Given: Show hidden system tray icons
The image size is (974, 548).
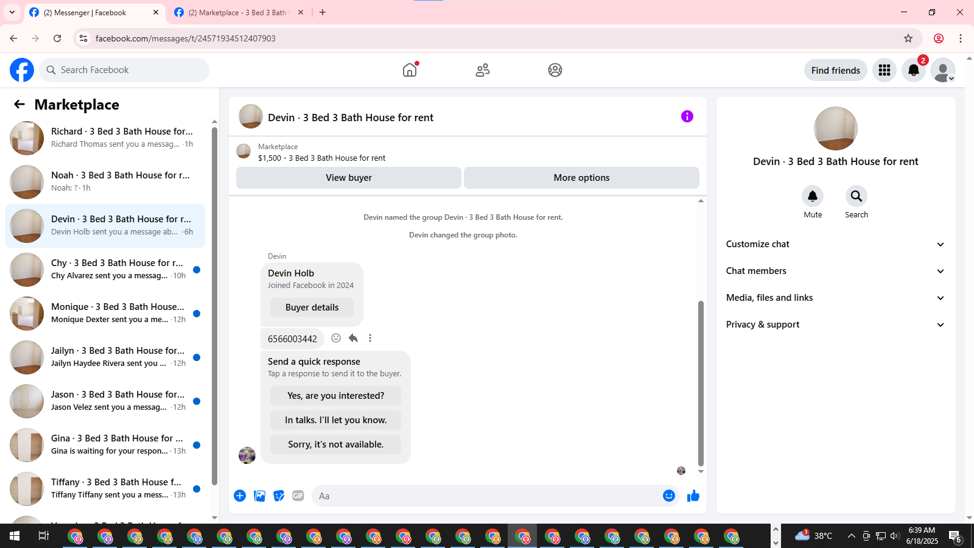Looking at the screenshot, I should (851, 536).
